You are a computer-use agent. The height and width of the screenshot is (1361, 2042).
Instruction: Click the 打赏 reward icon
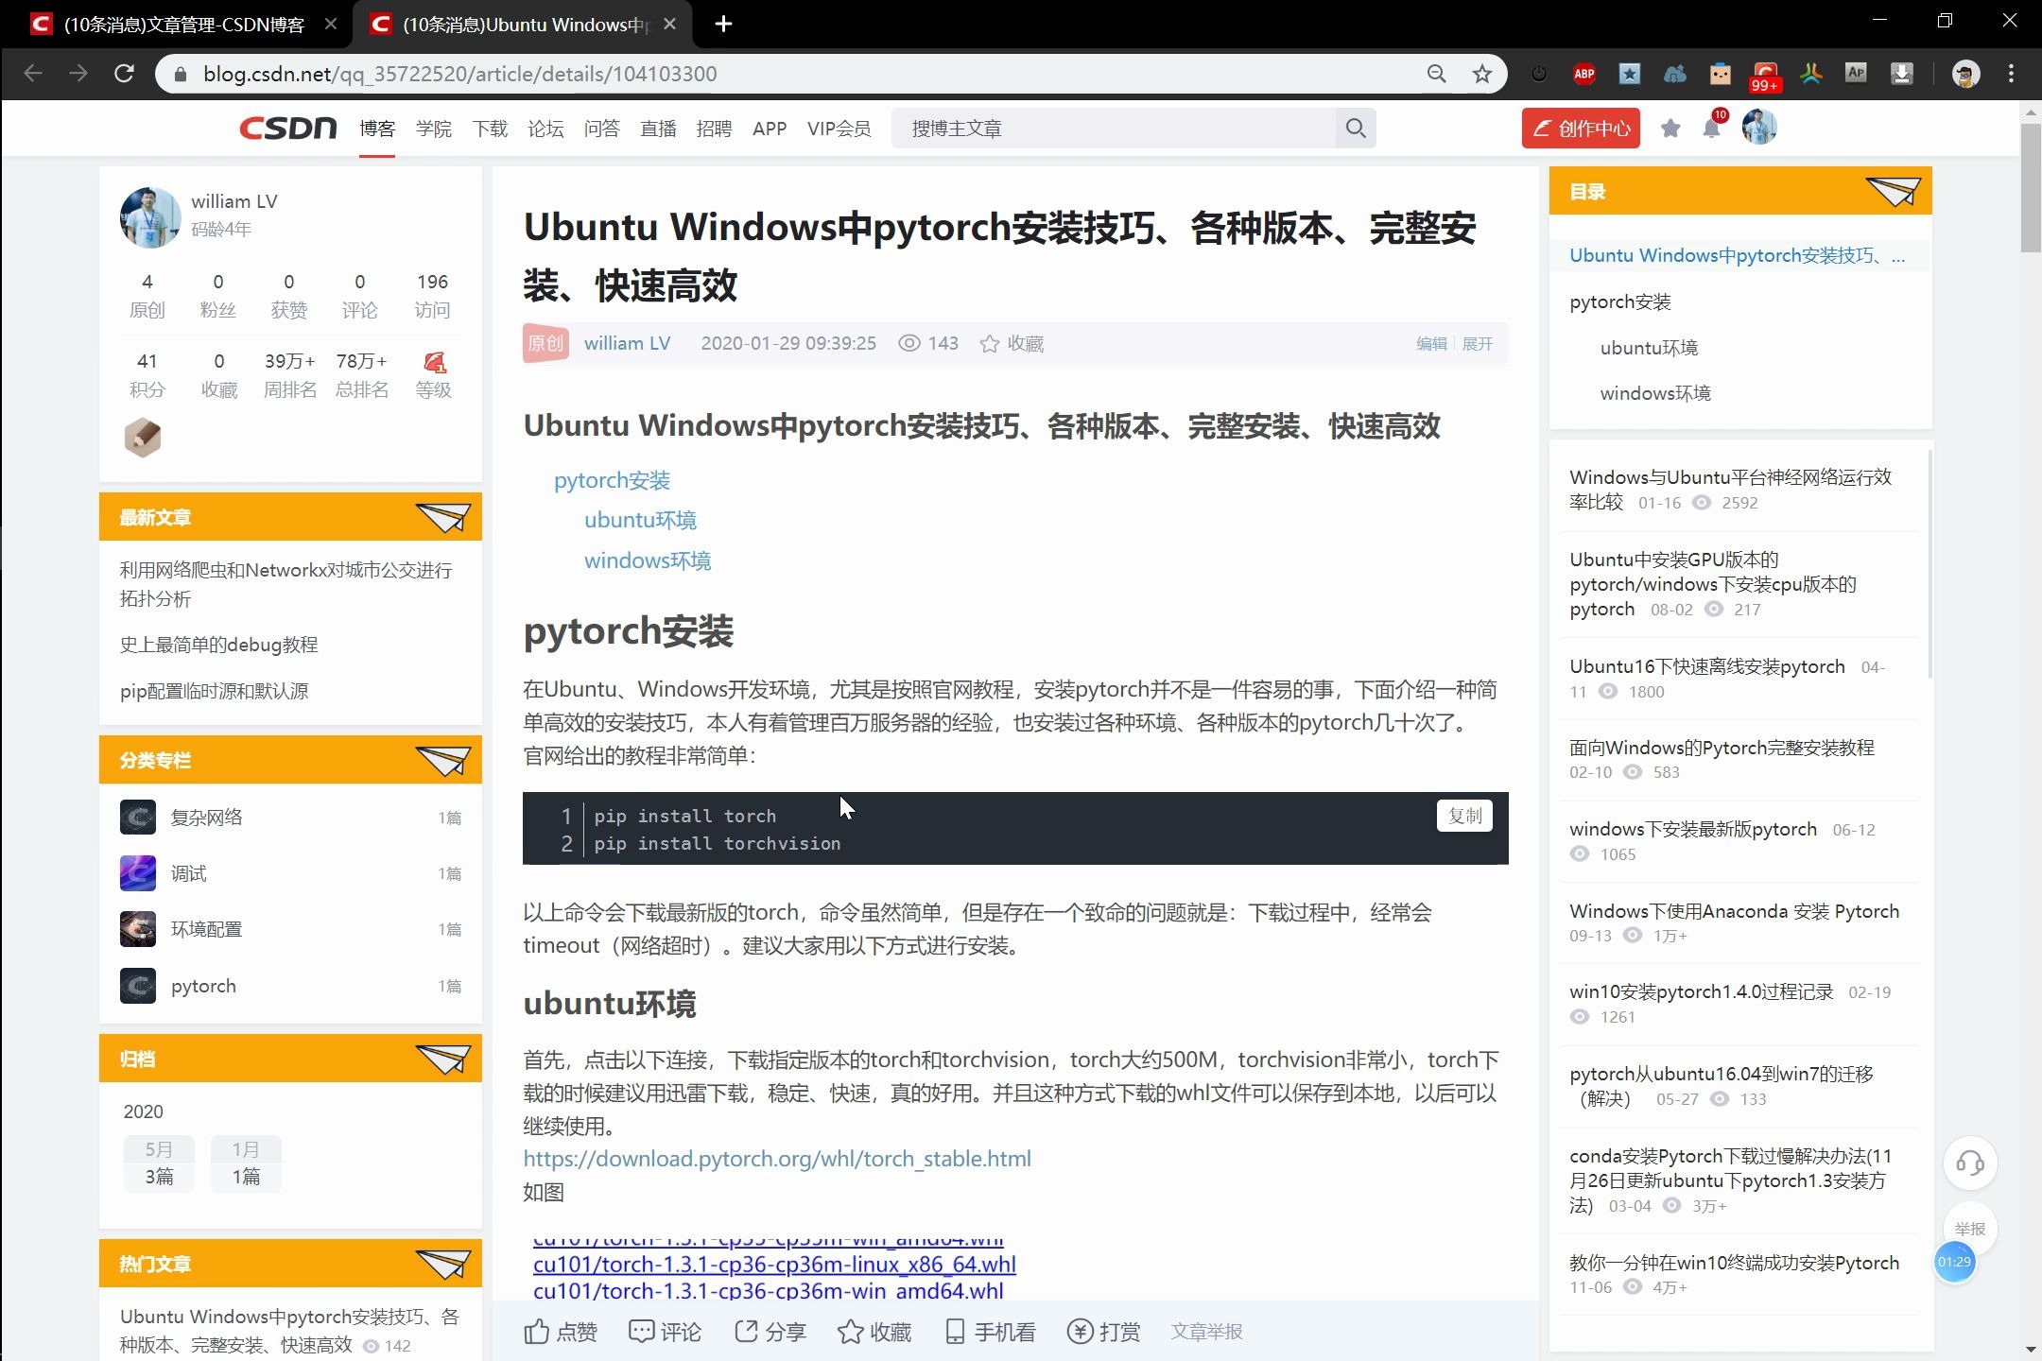pos(1081,1332)
